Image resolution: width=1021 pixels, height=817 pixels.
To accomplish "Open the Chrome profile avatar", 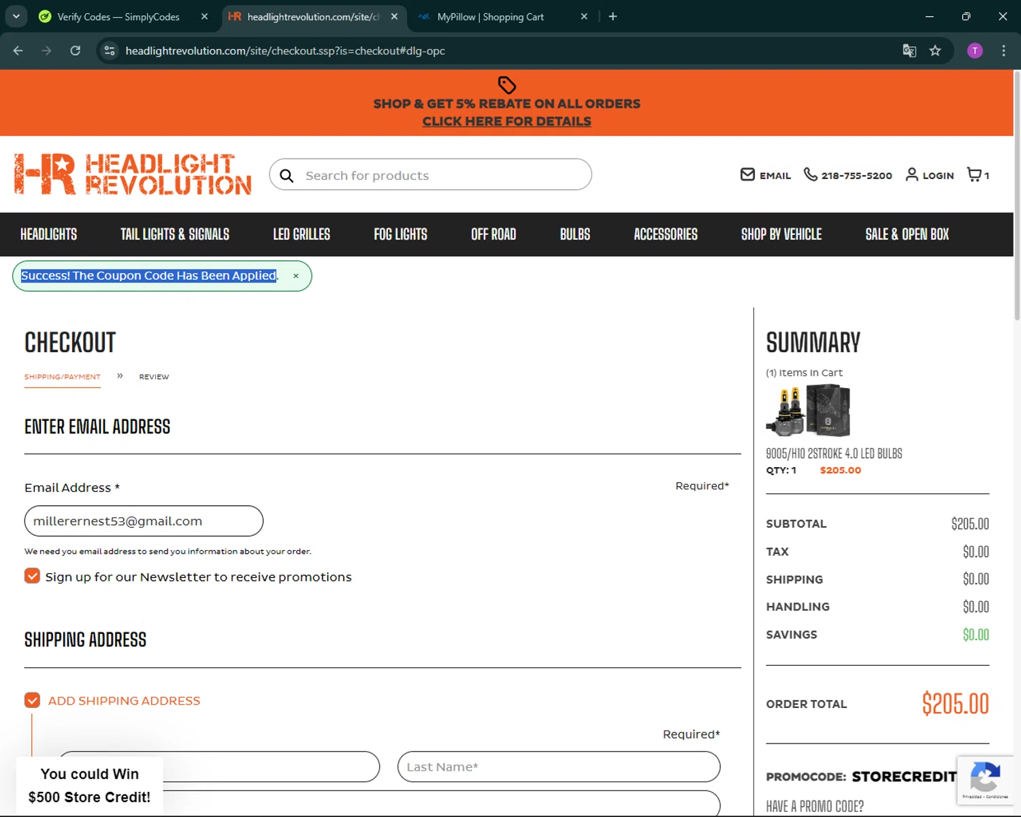I will (x=975, y=50).
